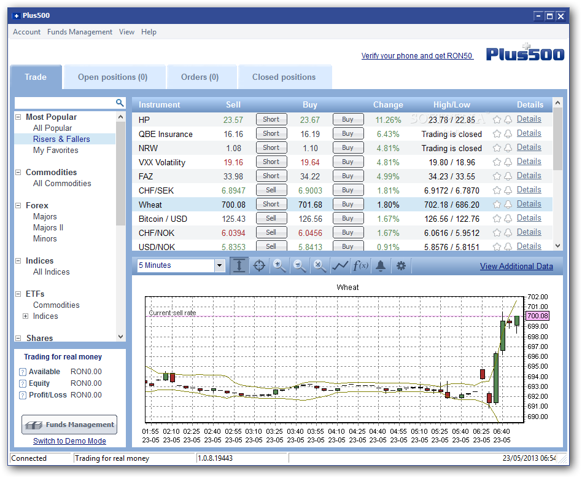Open View Additional Data link
The image size is (582, 478).
pos(516,266)
